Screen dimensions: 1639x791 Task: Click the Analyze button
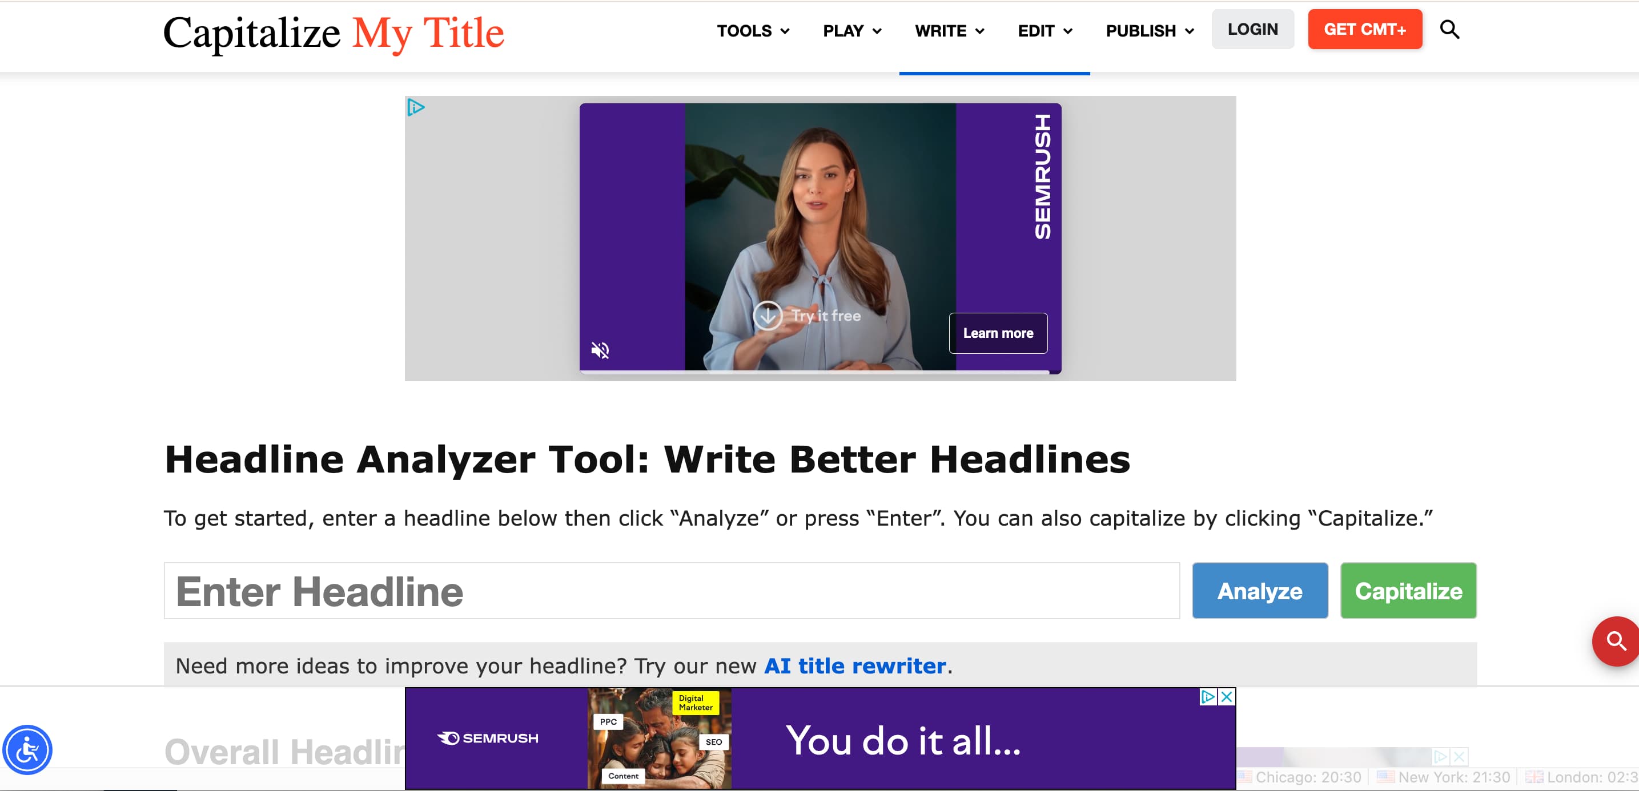click(x=1259, y=591)
